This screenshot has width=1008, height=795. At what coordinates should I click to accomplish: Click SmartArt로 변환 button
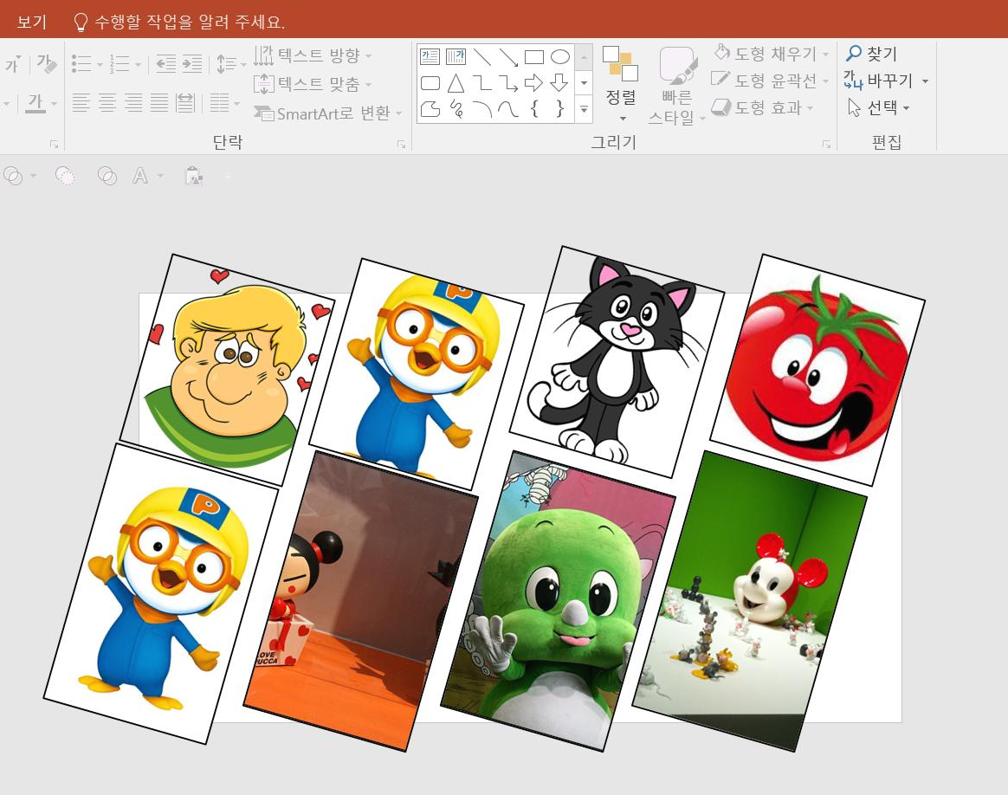[327, 113]
